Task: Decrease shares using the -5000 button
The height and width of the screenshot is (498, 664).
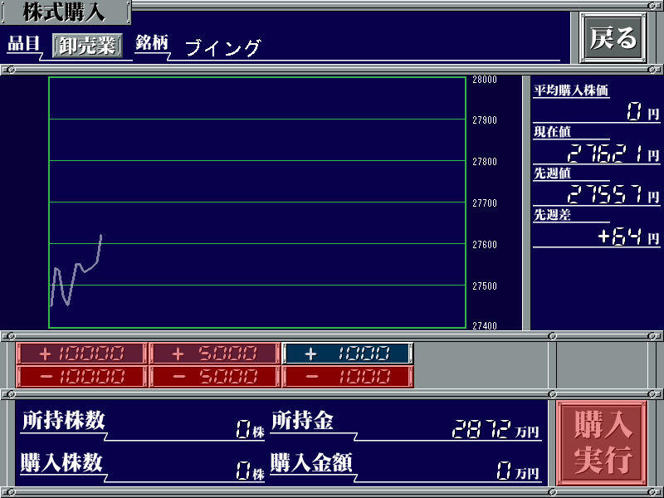Action: point(214,377)
